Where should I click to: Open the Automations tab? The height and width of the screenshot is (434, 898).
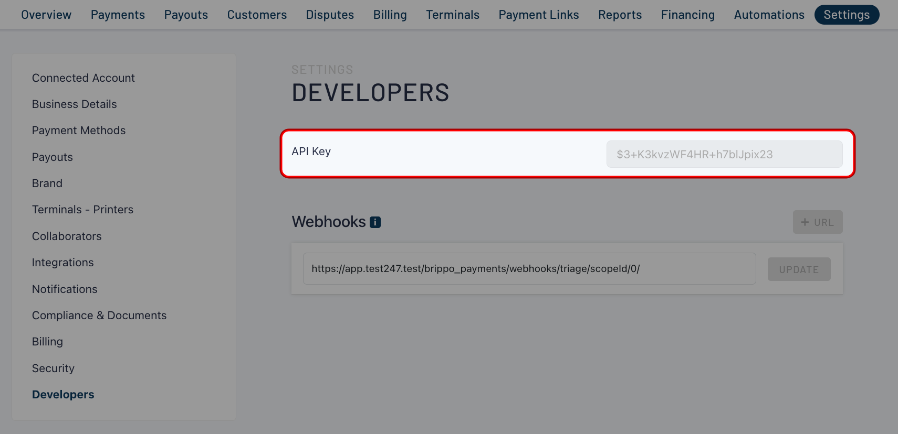(x=769, y=15)
